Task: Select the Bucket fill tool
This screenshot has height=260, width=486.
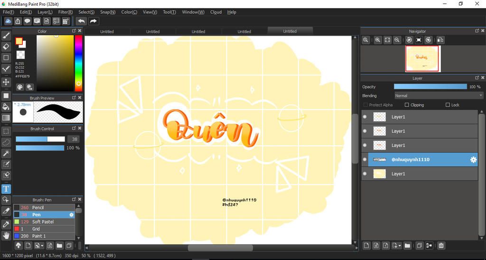Action: point(6,107)
